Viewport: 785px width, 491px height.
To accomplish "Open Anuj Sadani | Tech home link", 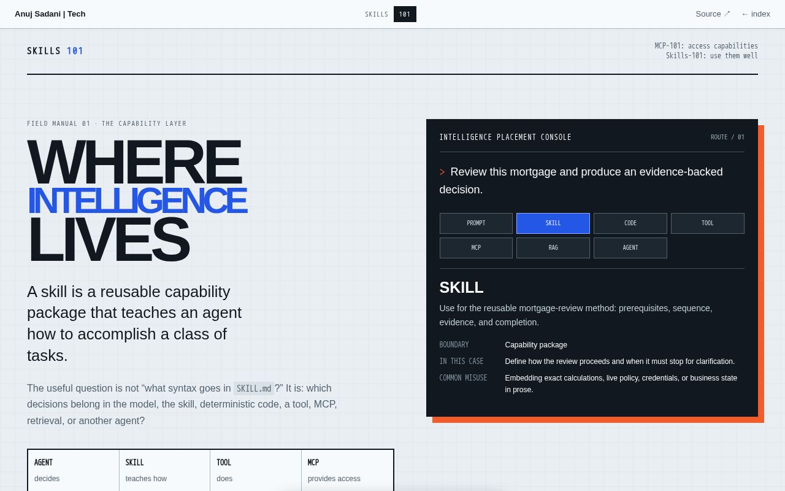I will 50,14.
